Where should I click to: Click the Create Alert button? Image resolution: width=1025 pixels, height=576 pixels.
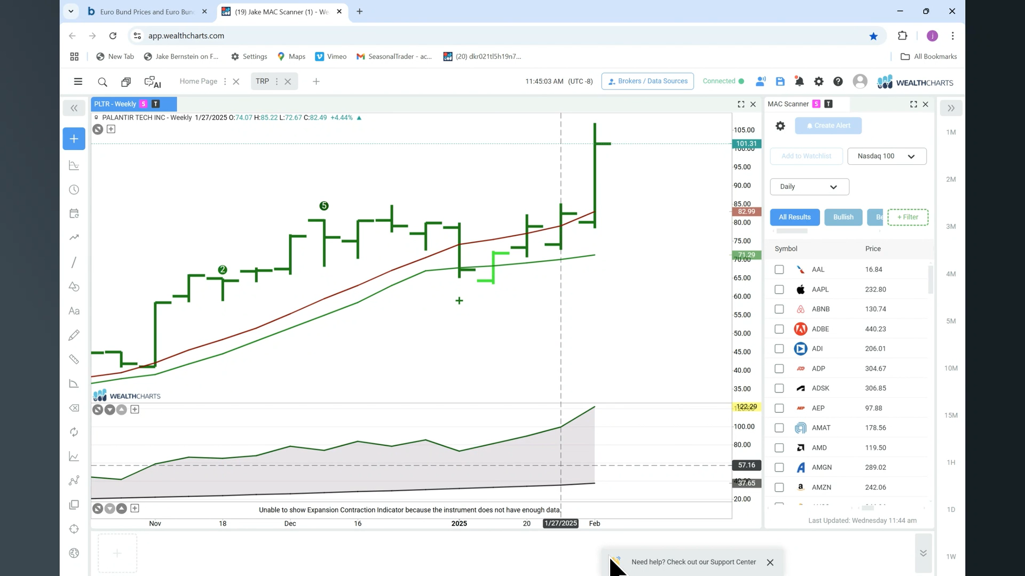(828, 126)
